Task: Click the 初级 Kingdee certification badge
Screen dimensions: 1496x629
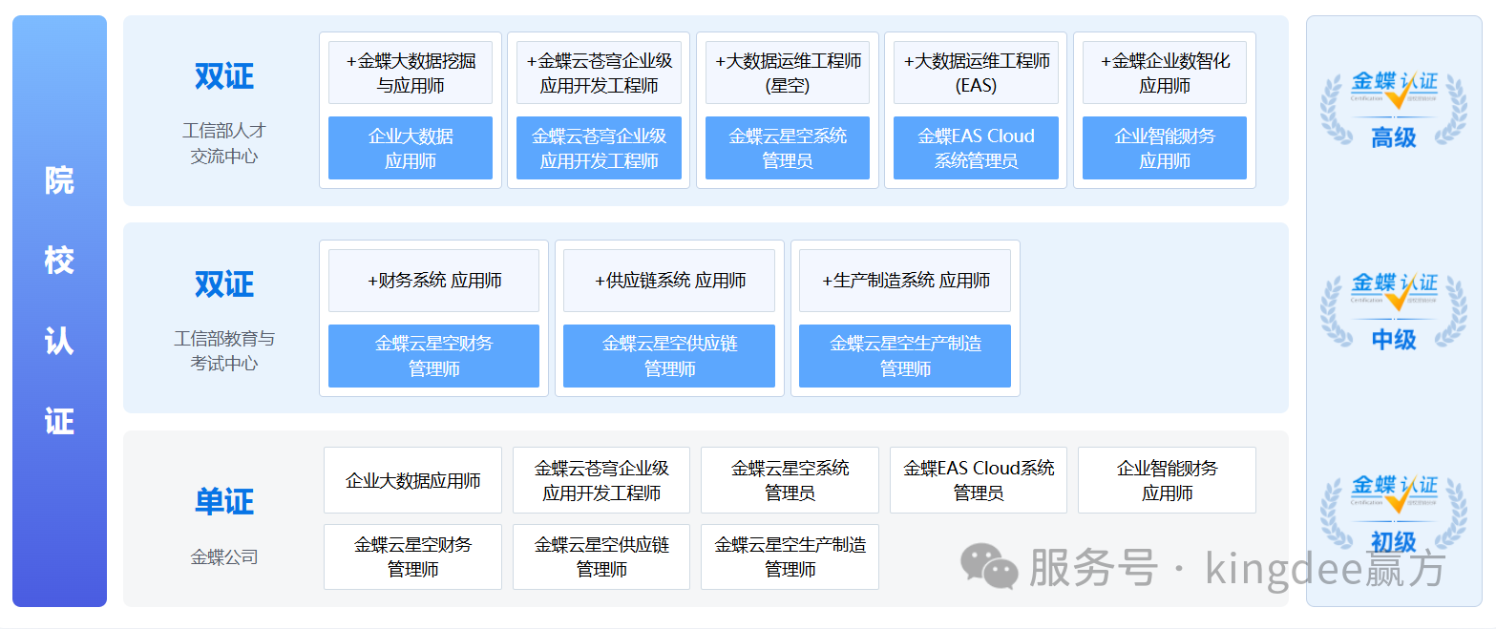Action: pos(1393,514)
